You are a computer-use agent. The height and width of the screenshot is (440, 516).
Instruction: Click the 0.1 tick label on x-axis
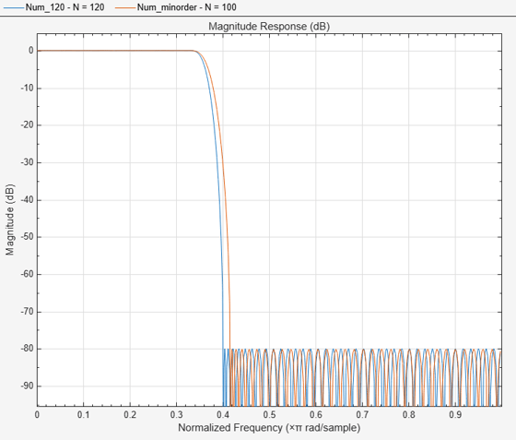click(83, 415)
